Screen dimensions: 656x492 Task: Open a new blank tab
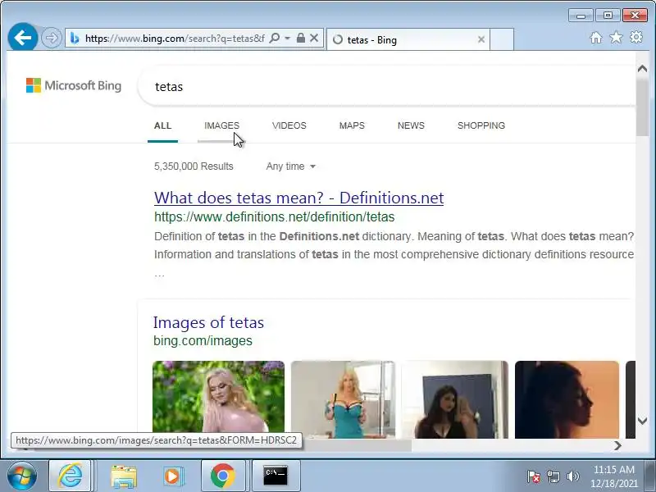[x=502, y=39]
